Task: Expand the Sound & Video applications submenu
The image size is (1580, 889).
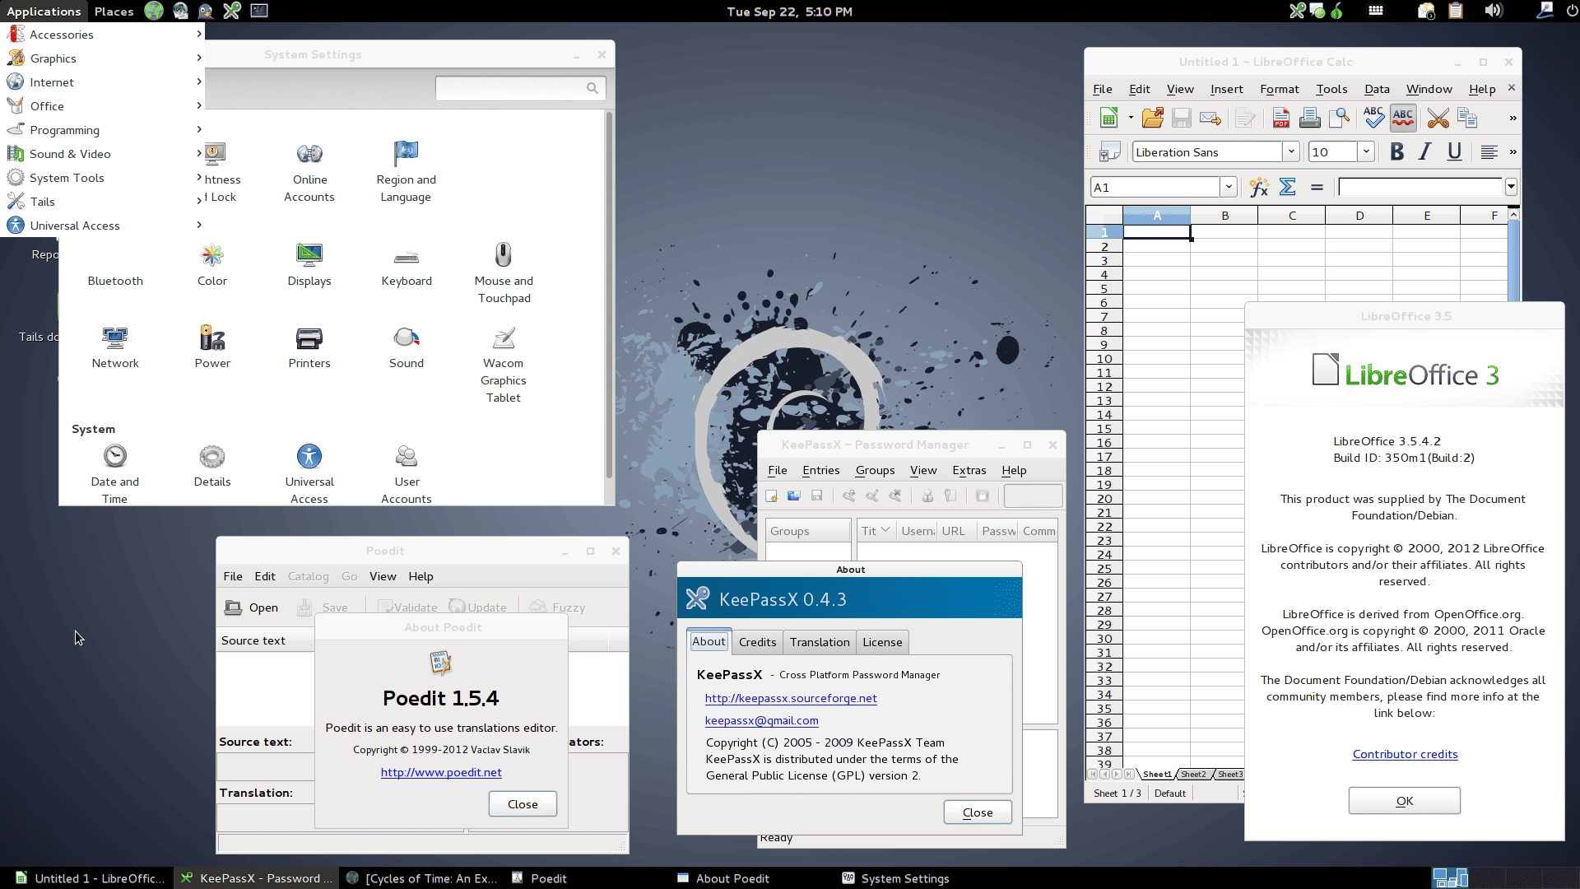Action: tap(103, 154)
